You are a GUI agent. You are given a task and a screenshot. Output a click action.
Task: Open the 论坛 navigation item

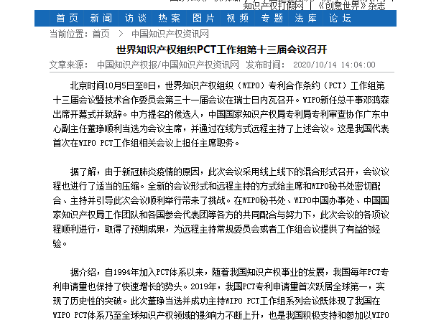click(x=340, y=19)
